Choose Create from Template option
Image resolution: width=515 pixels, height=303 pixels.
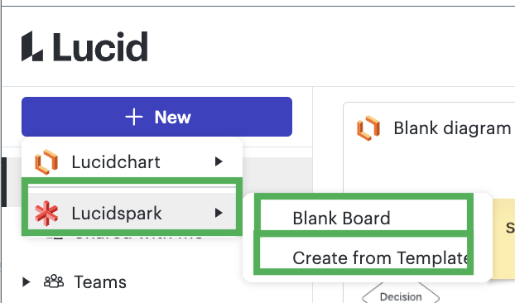(363, 253)
